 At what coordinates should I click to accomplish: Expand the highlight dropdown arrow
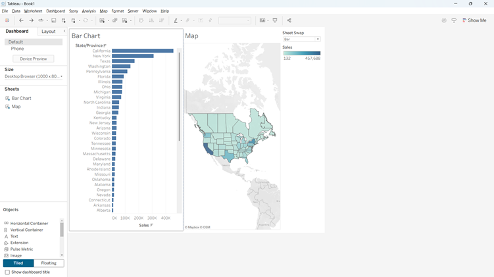point(181,20)
